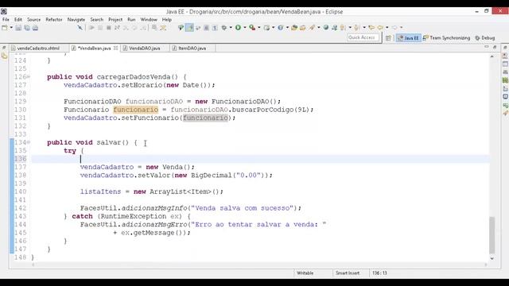Switch to ItemDAO.java editor tab
This screenshot has height=286, width=509.
point(192,48)
